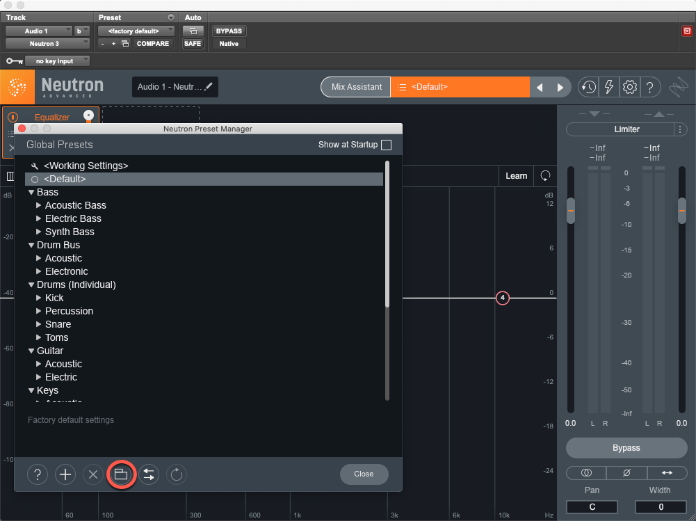Click the Neutron logo icon
696x521 pixels.
click(x=17, y=87)
